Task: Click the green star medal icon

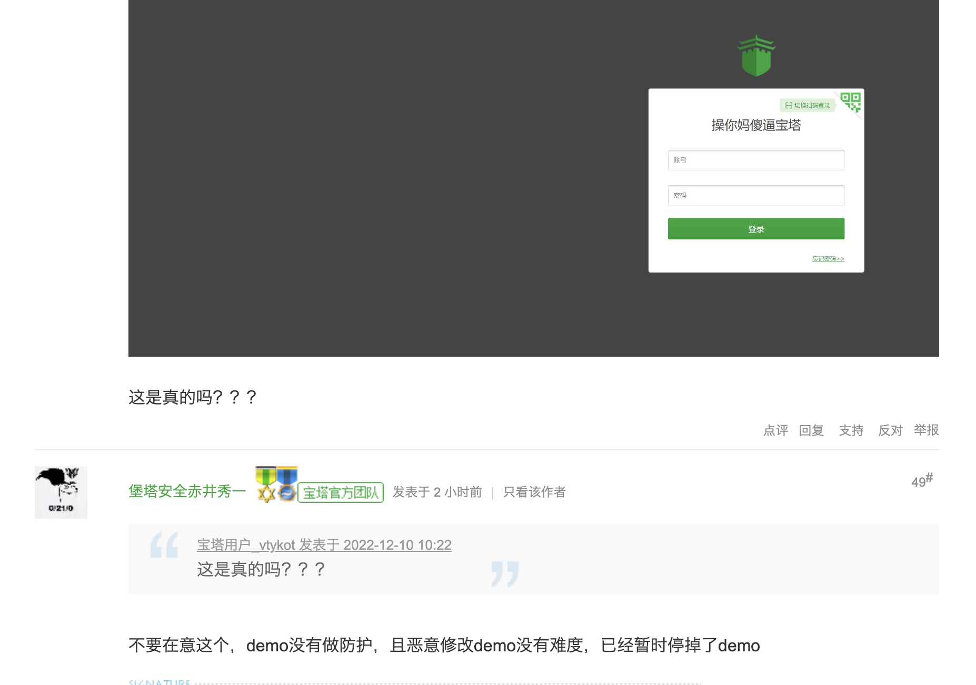Action: [x=266, y=484]
